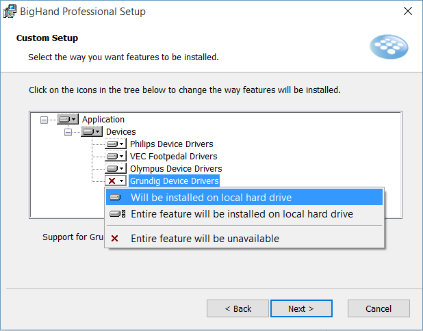Image resolution: width=423 pixels, height=331 pixels.
Task: Select the Grundig Device Drivers item
Action: (x=175, y=181)
